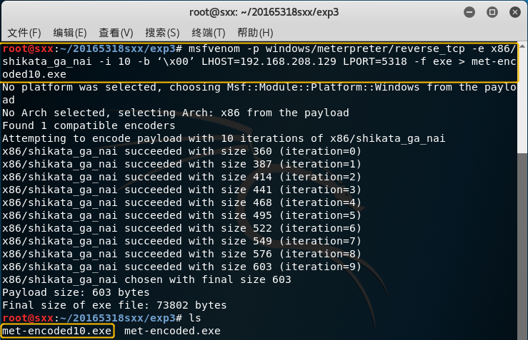Click the window title root@sxx: ~/20165318sxx/exp3
Viewport: 528px width, 340px height.
[264, 12]
